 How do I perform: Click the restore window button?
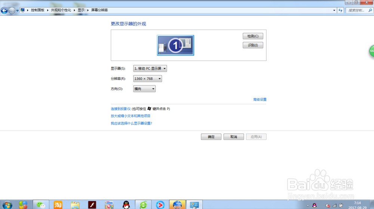point(356,2)
